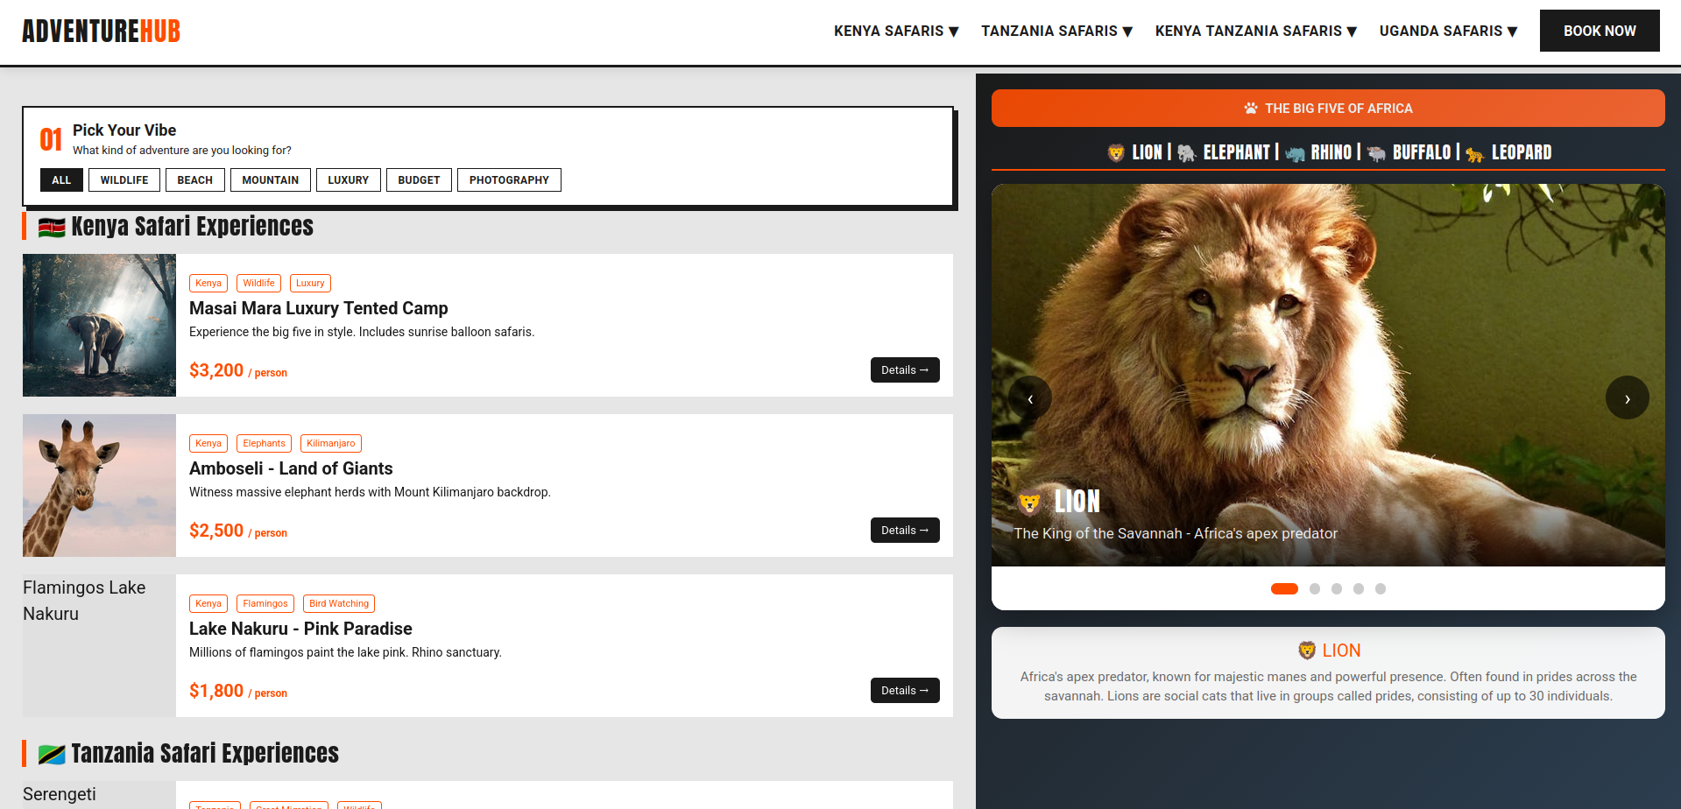Click the Amboseli giraffe thumbnail image

click(x=99, y=485)
